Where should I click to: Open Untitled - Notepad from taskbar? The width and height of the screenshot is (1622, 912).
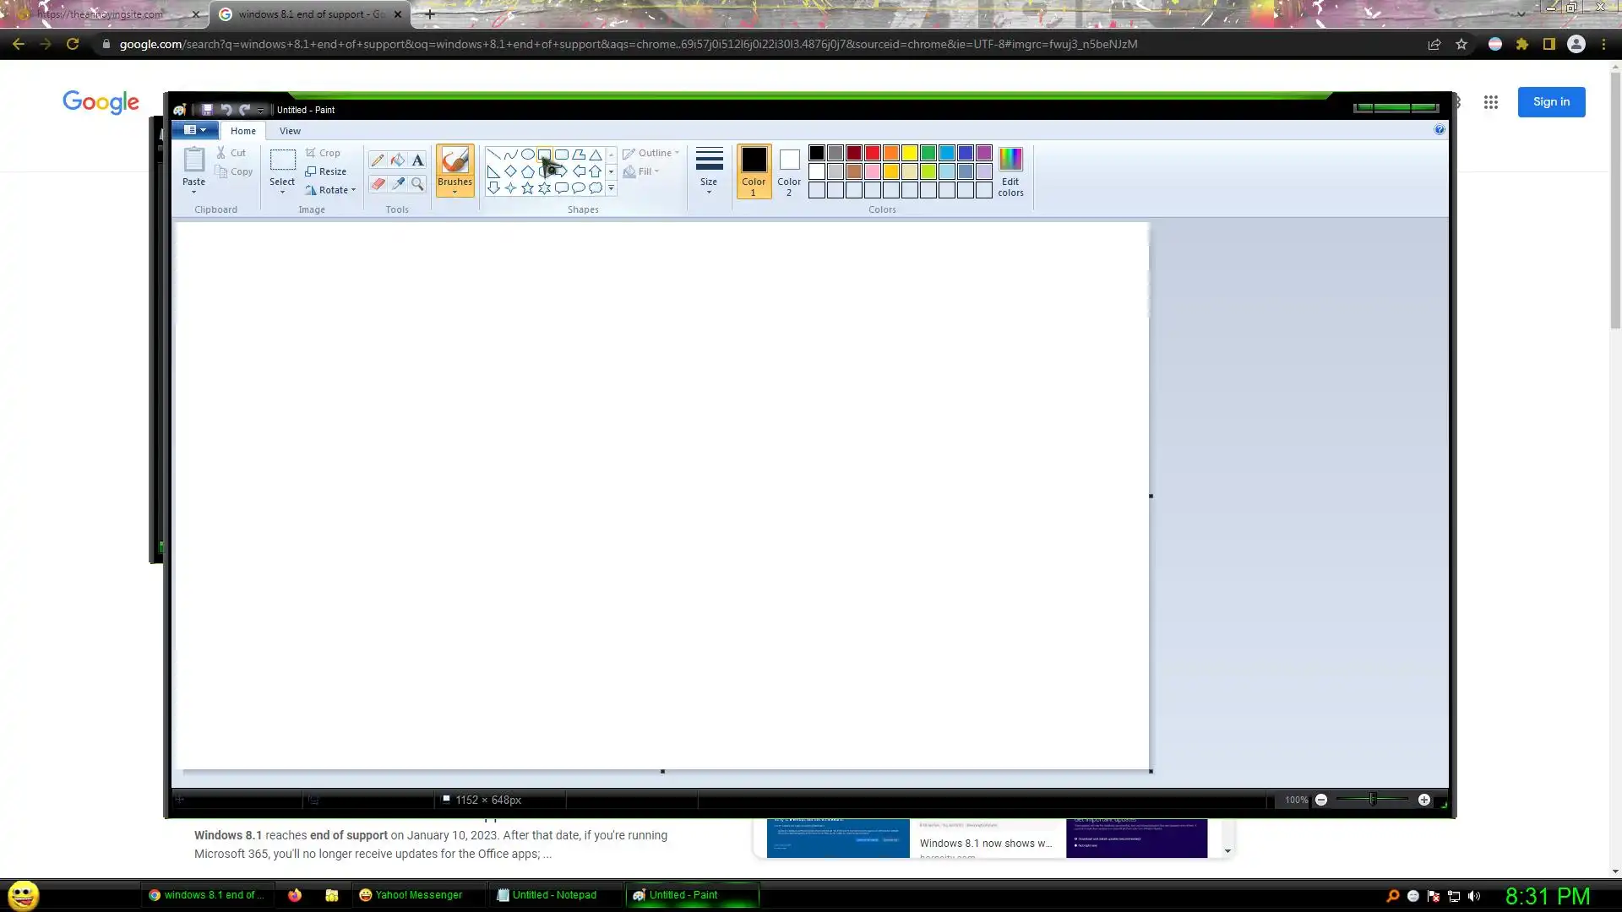point(547,895)
